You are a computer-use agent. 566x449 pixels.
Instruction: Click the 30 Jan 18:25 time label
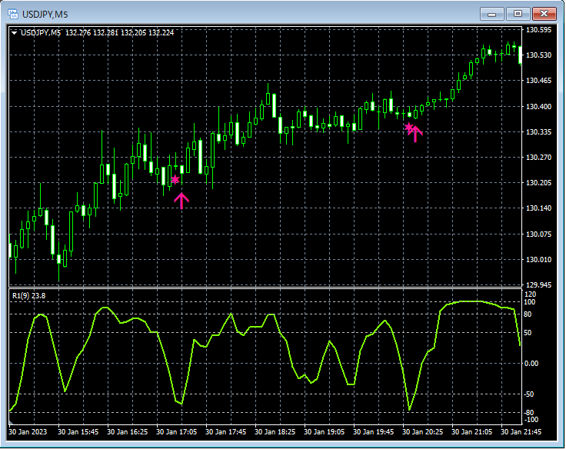275,431
